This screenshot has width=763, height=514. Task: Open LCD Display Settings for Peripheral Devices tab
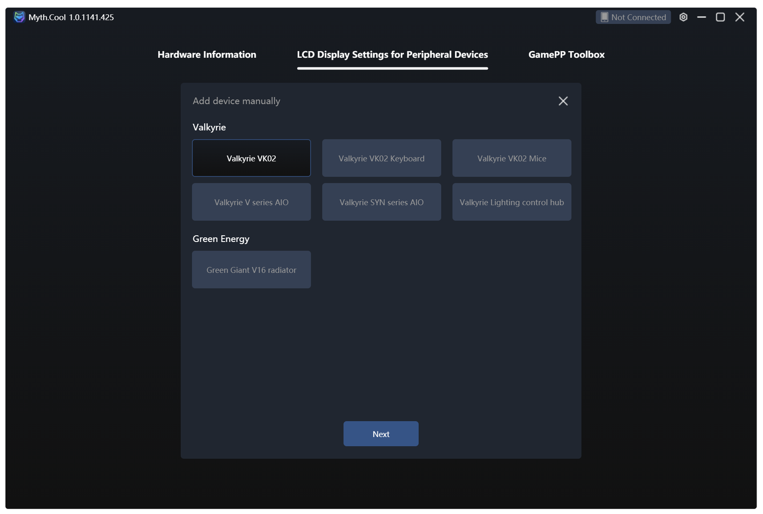(x=392, y=55)
